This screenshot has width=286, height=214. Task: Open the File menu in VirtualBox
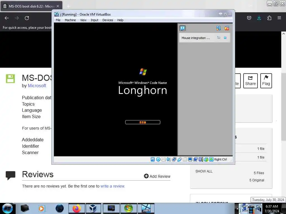point(58,20)
